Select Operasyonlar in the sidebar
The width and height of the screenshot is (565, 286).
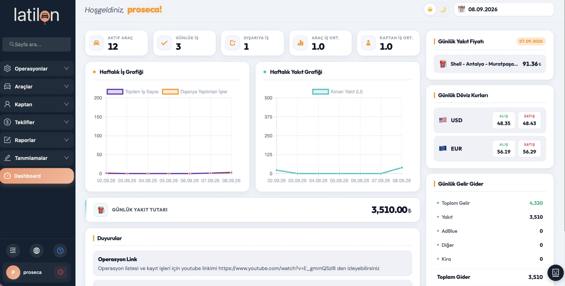[37, 69]
